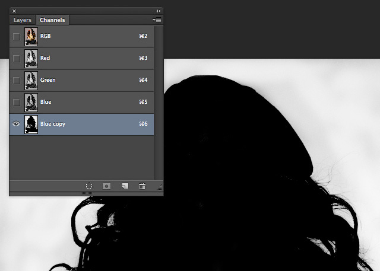Select the Red channel name
The image size is (380, 271).
(45, 58)
